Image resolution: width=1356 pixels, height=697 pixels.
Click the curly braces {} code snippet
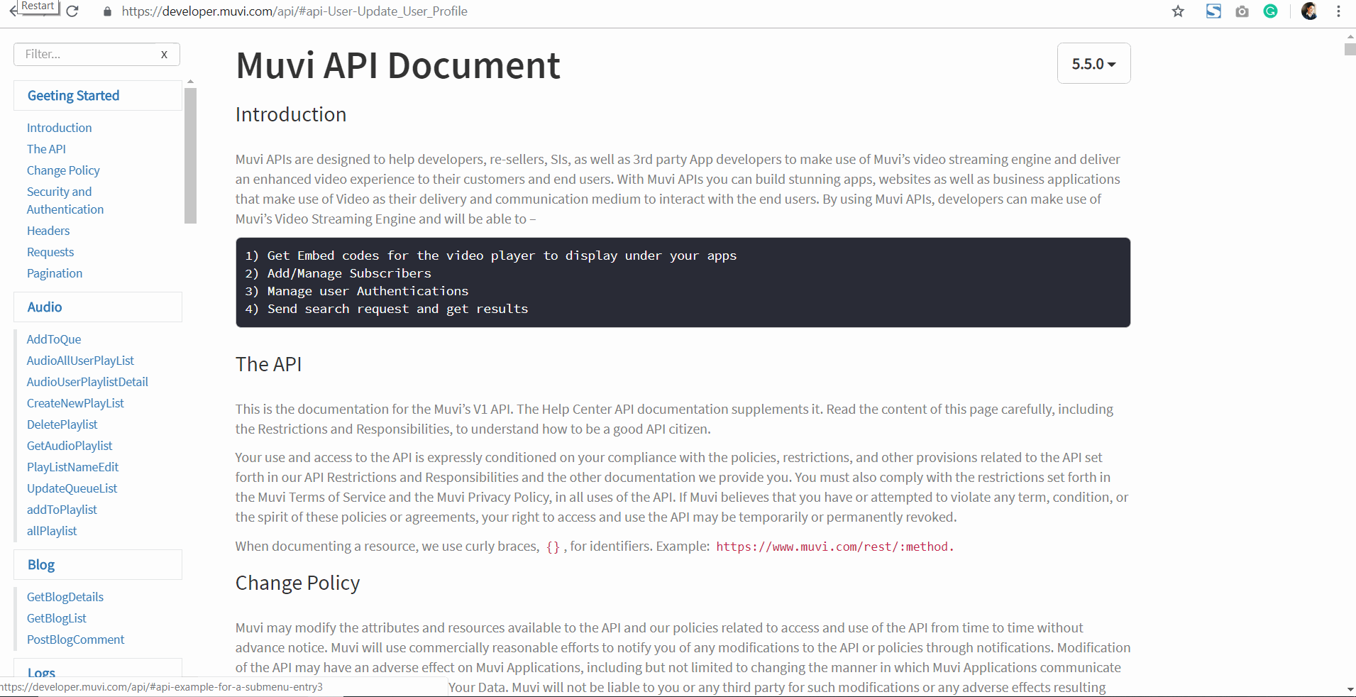(x=553, y=547)
